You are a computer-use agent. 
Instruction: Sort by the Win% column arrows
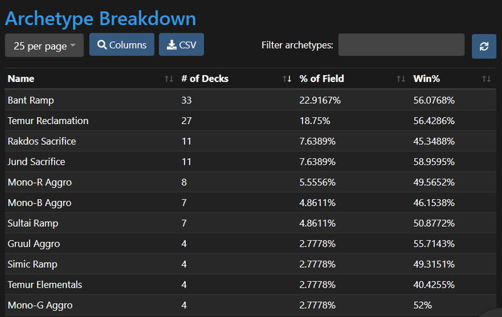coord(486,79)
